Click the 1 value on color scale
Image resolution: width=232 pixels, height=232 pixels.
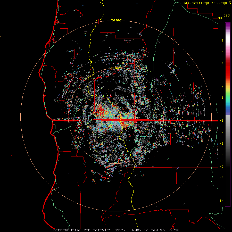point(222,98)
